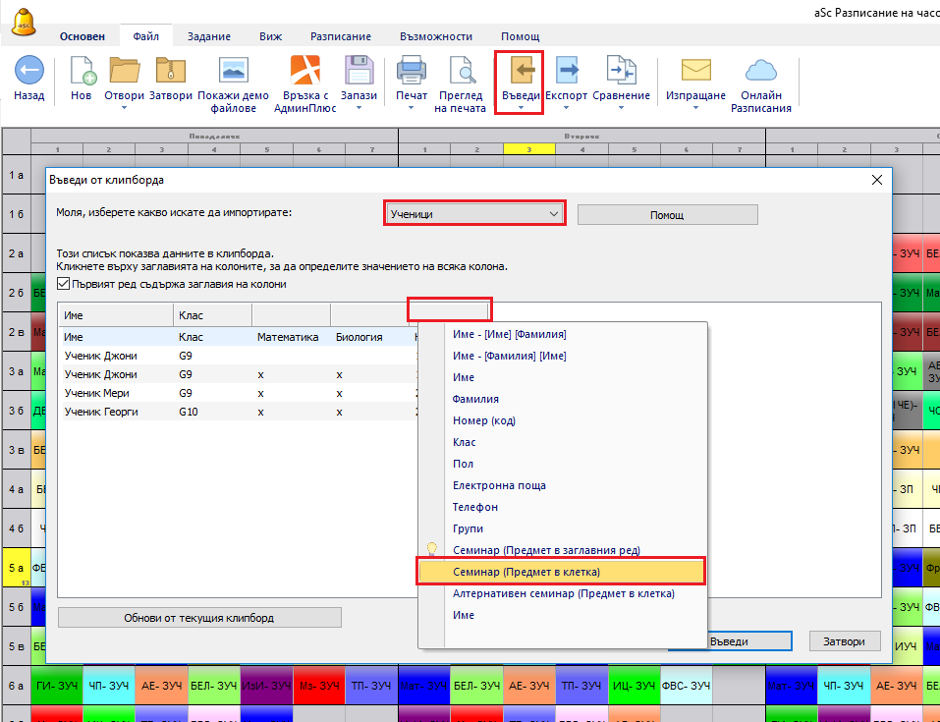
Task: Switch to the Разписание ribbon tab
Action: (x=340, y=36)
